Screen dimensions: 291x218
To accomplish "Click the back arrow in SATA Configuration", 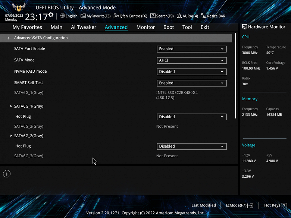I will tap(9, 38).
